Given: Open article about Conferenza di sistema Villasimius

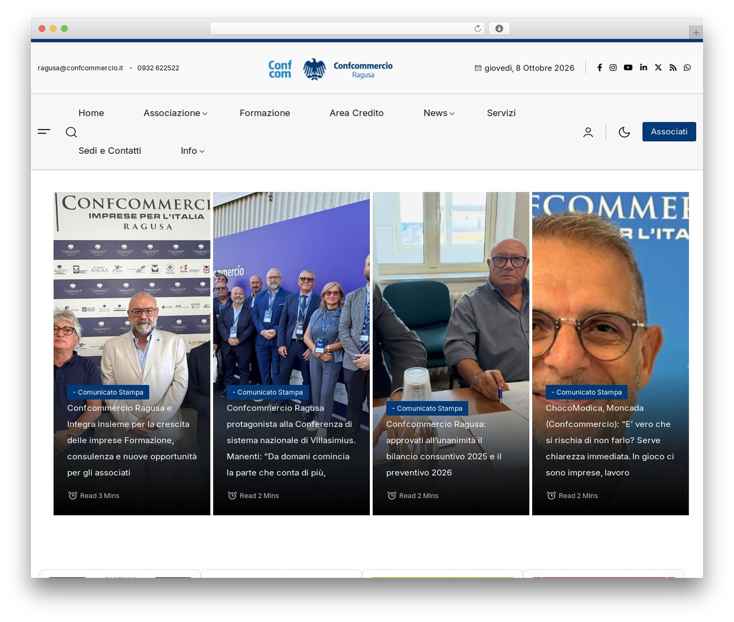Looking at the screenshot, I should coord(291,441).
